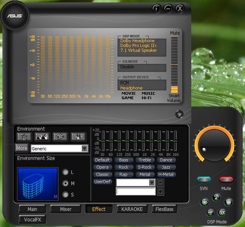Click the Smart Volume level meter
Viewport: 245px width, 227px height.
174,65
